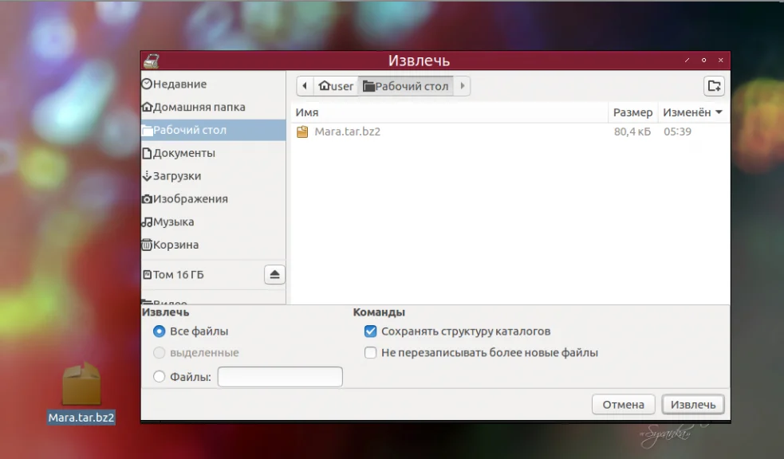The width and height of the screenshot is (784, 459).
Task: Select Рабочий стол in the sidebar
Action: pos(214,130)
